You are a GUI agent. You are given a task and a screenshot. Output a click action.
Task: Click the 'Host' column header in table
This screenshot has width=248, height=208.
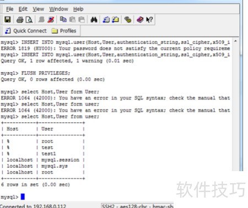point(13,129)
